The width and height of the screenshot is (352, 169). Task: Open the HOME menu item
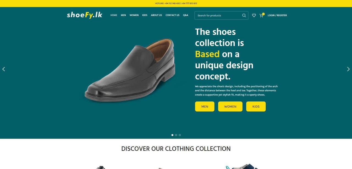click(114, 15)
